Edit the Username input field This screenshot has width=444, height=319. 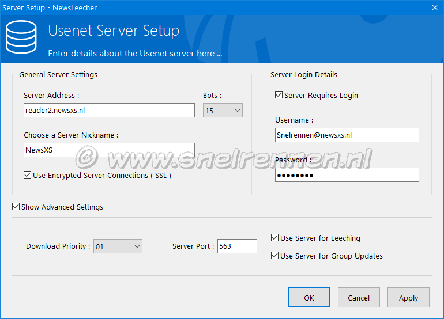[x=347, y=135]
